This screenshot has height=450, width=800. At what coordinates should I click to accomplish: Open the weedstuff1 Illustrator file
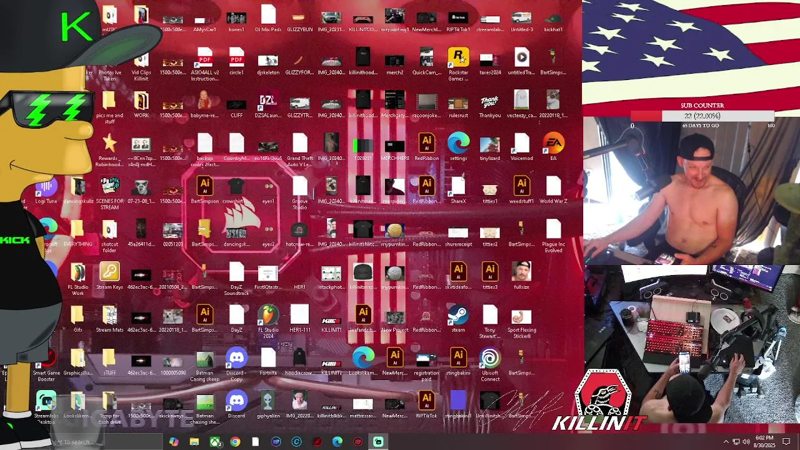[x=521, y=186]
